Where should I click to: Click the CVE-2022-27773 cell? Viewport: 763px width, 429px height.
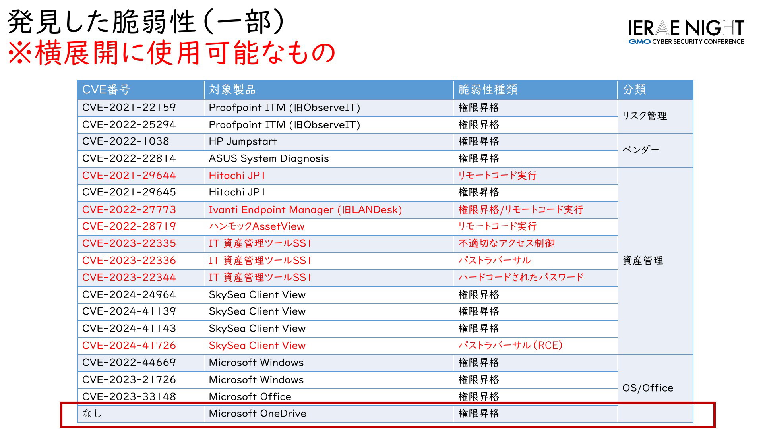141,210
